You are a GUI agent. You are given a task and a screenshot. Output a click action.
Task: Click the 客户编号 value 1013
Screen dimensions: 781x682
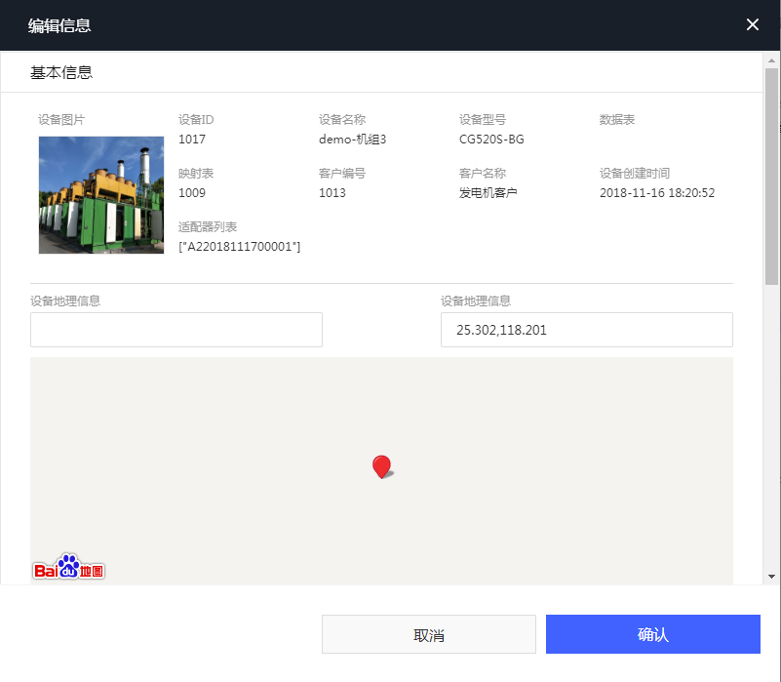pos(332,193)
